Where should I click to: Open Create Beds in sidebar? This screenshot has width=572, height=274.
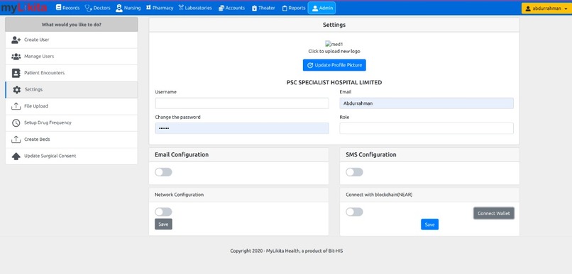pos(72,139)
